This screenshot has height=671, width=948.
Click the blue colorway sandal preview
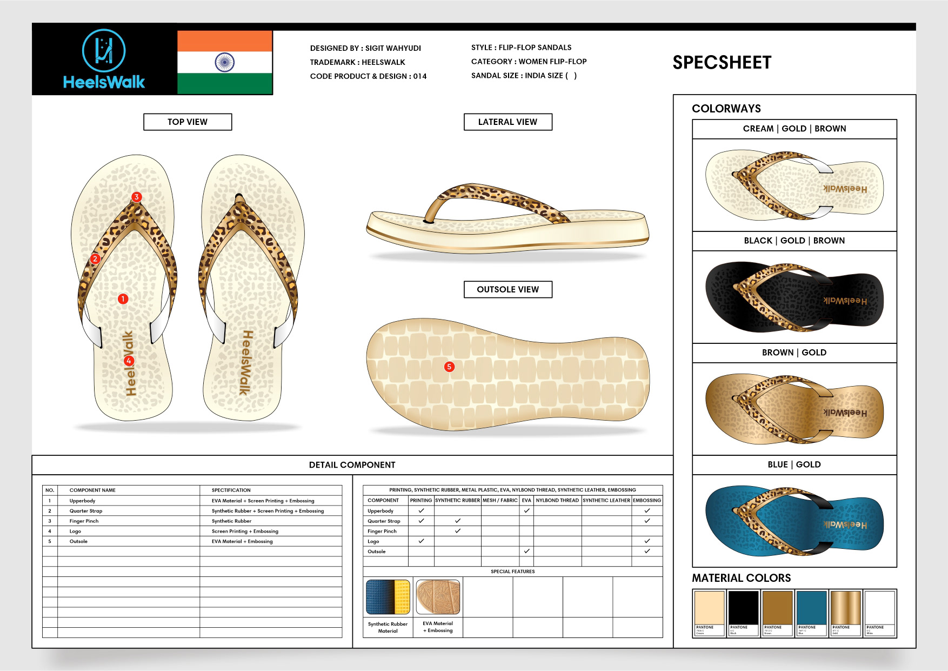tap(795, 521)
